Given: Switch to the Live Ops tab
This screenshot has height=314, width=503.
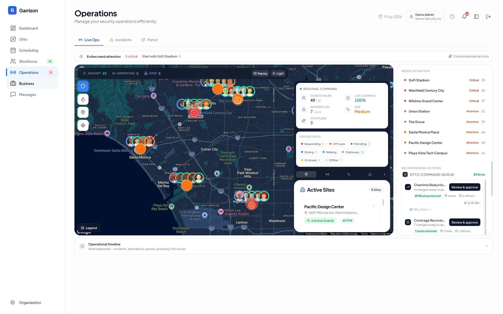Looking at the screenshot, I should [x=89, y=40].
